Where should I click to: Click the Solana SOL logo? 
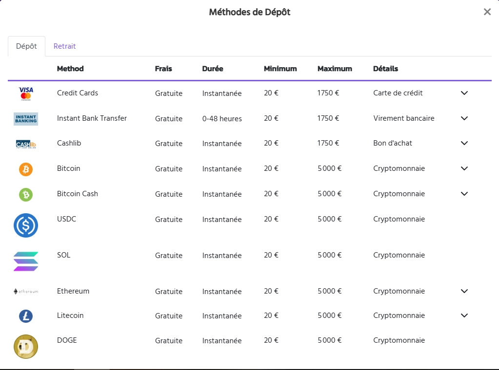point(26,261)
